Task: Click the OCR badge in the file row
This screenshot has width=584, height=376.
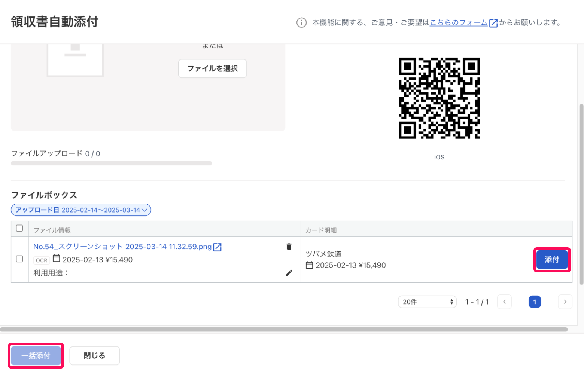Action: (x=42, y=260)
